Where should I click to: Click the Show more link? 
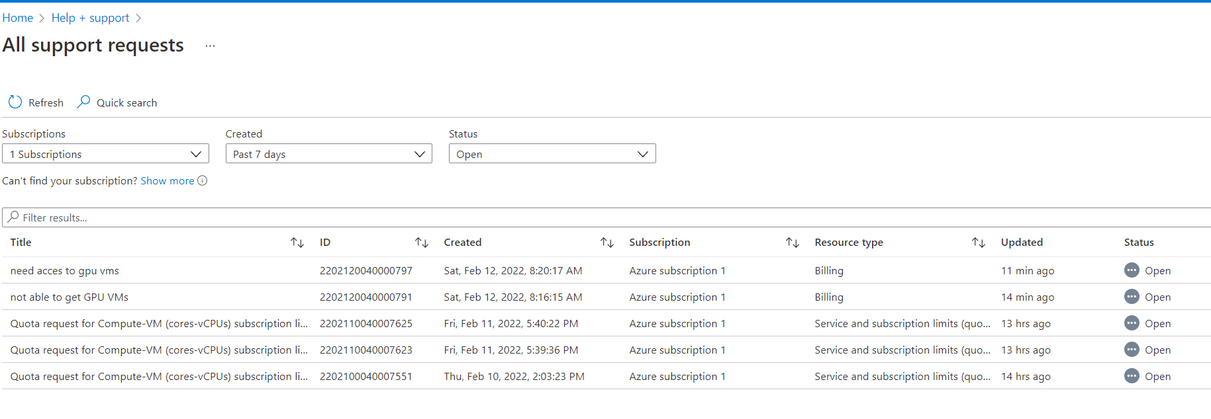pyautogui.click(x=167, y=180)
